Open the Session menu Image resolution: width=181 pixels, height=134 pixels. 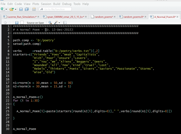point(46,4)
